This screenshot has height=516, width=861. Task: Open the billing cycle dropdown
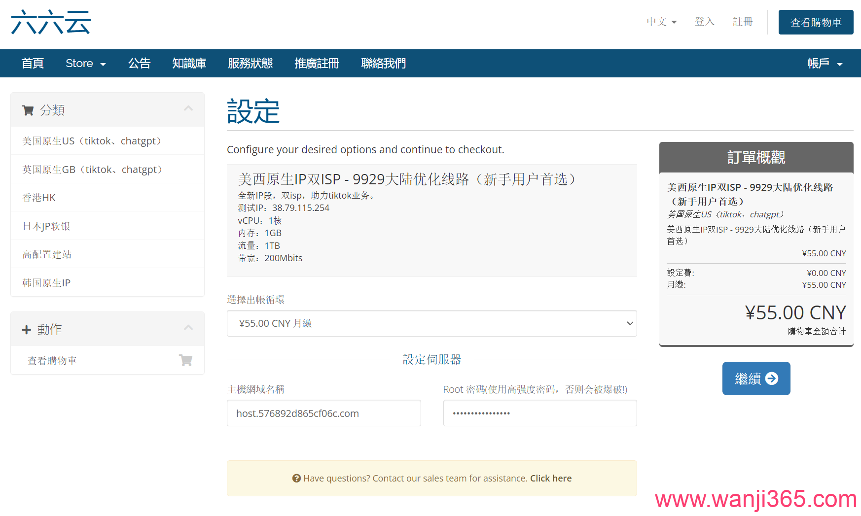pos(431,323)
